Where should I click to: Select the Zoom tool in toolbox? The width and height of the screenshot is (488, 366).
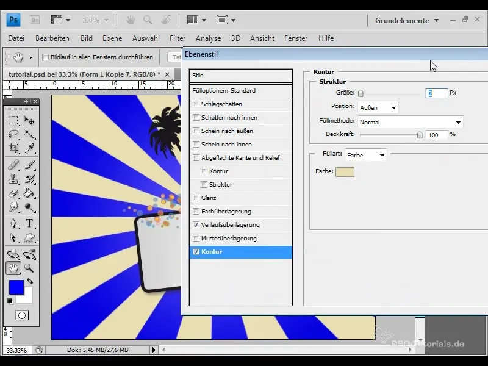coord(29,268)
